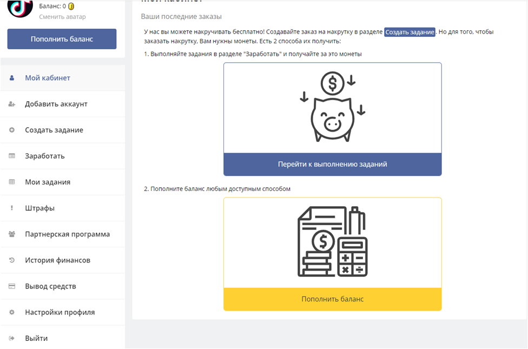Click the gear icon beside Настройки профиля
The height and width of the screenshot is (349, 528).
[x=12, y=312]
